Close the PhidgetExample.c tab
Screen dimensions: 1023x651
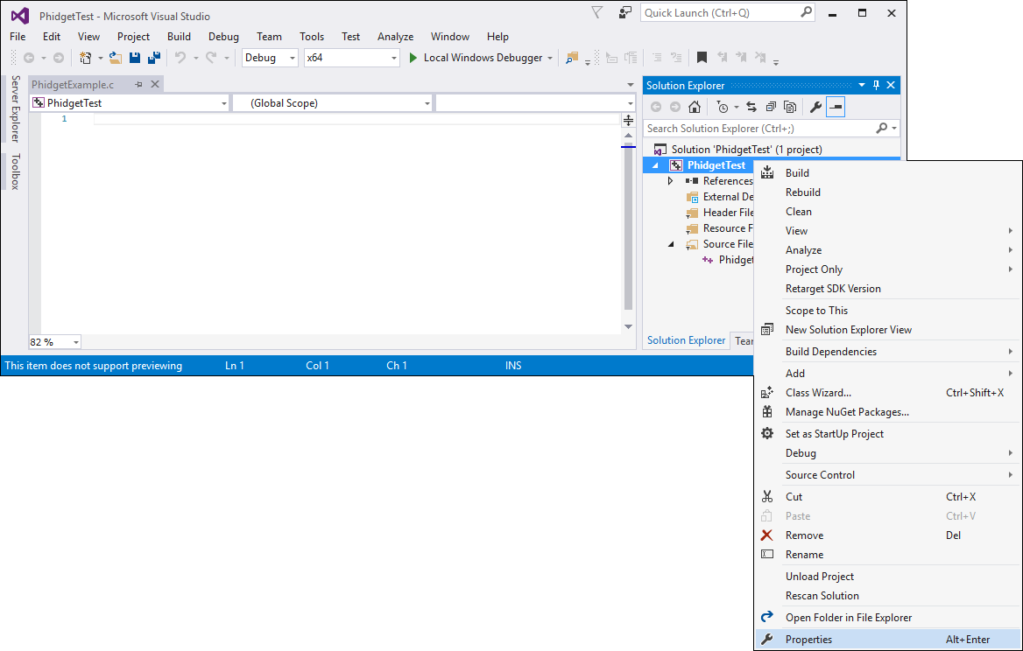coord(155,85)
